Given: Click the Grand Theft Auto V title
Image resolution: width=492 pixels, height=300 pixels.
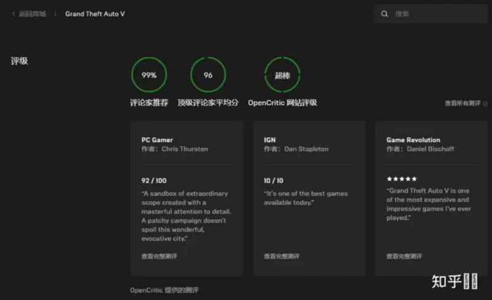Looking at the screenshot, I should pyautogui.click(x=95, y=14).
